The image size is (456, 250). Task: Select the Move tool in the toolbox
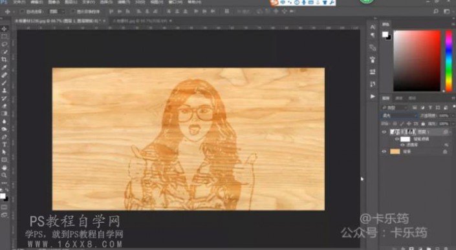(x=5, y=28)
